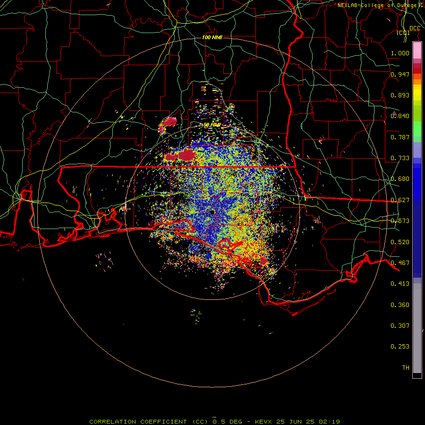Screen dimensions: 425x425
Task: Click the large maroon cell just above the state line
Action: point(187,154)
